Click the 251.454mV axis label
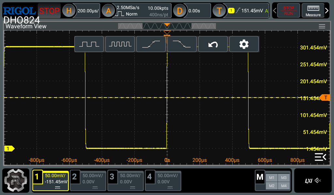 [313, 64]
